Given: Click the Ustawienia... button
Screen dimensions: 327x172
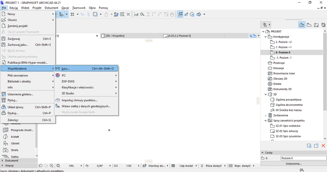Looking at the screenshot, I should point(294,164).
